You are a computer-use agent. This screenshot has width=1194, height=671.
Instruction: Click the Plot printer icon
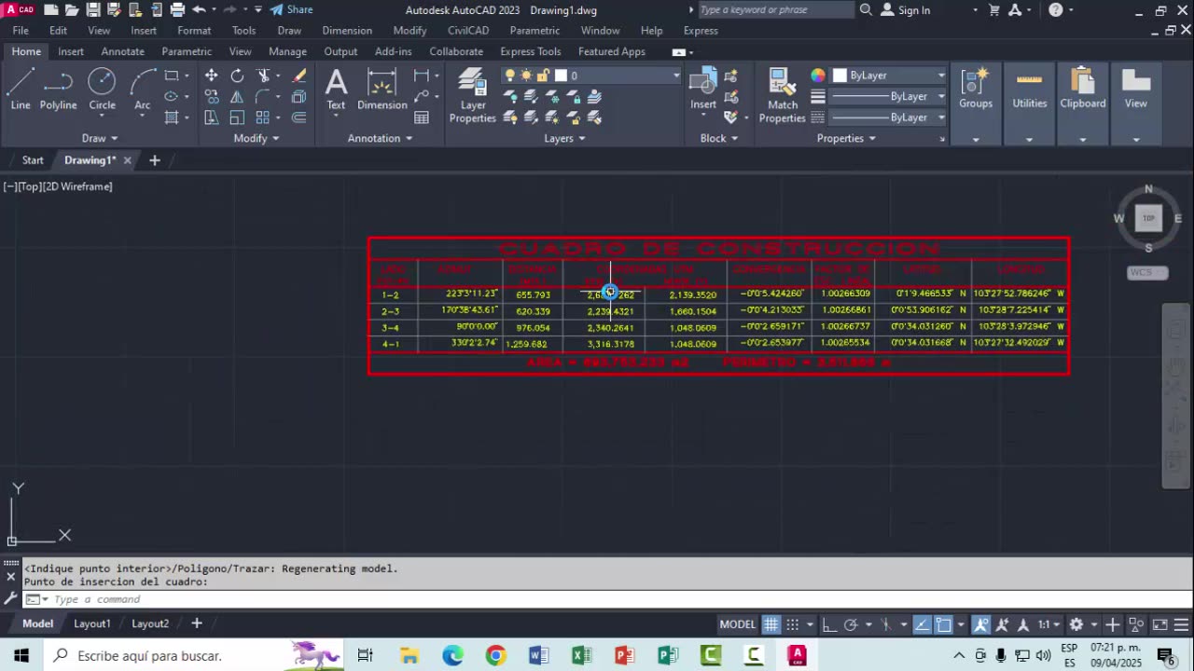pyautogui.click(x=177, y=10)
